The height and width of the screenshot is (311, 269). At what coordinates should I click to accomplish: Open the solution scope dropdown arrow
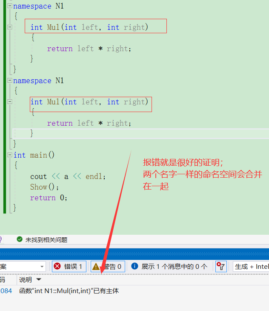click(42, 267)
